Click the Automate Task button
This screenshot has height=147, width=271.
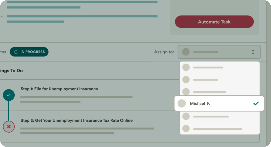click(x=214, y=22)
